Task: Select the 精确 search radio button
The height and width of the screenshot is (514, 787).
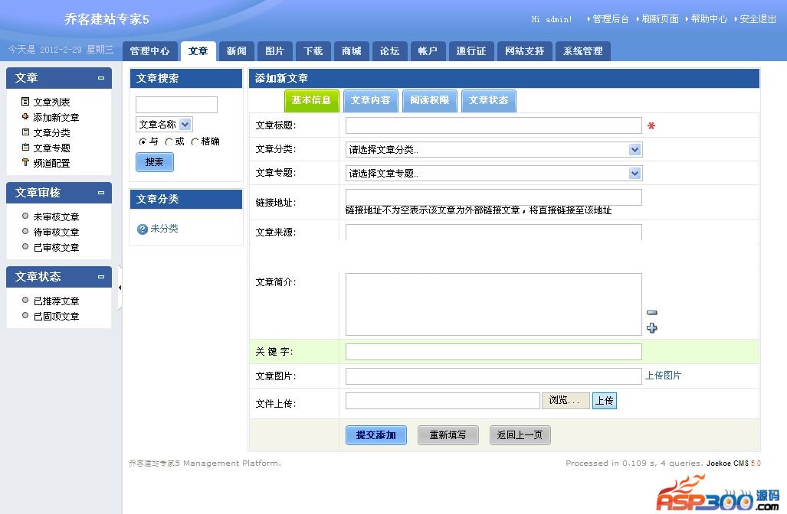Action: 195,142
